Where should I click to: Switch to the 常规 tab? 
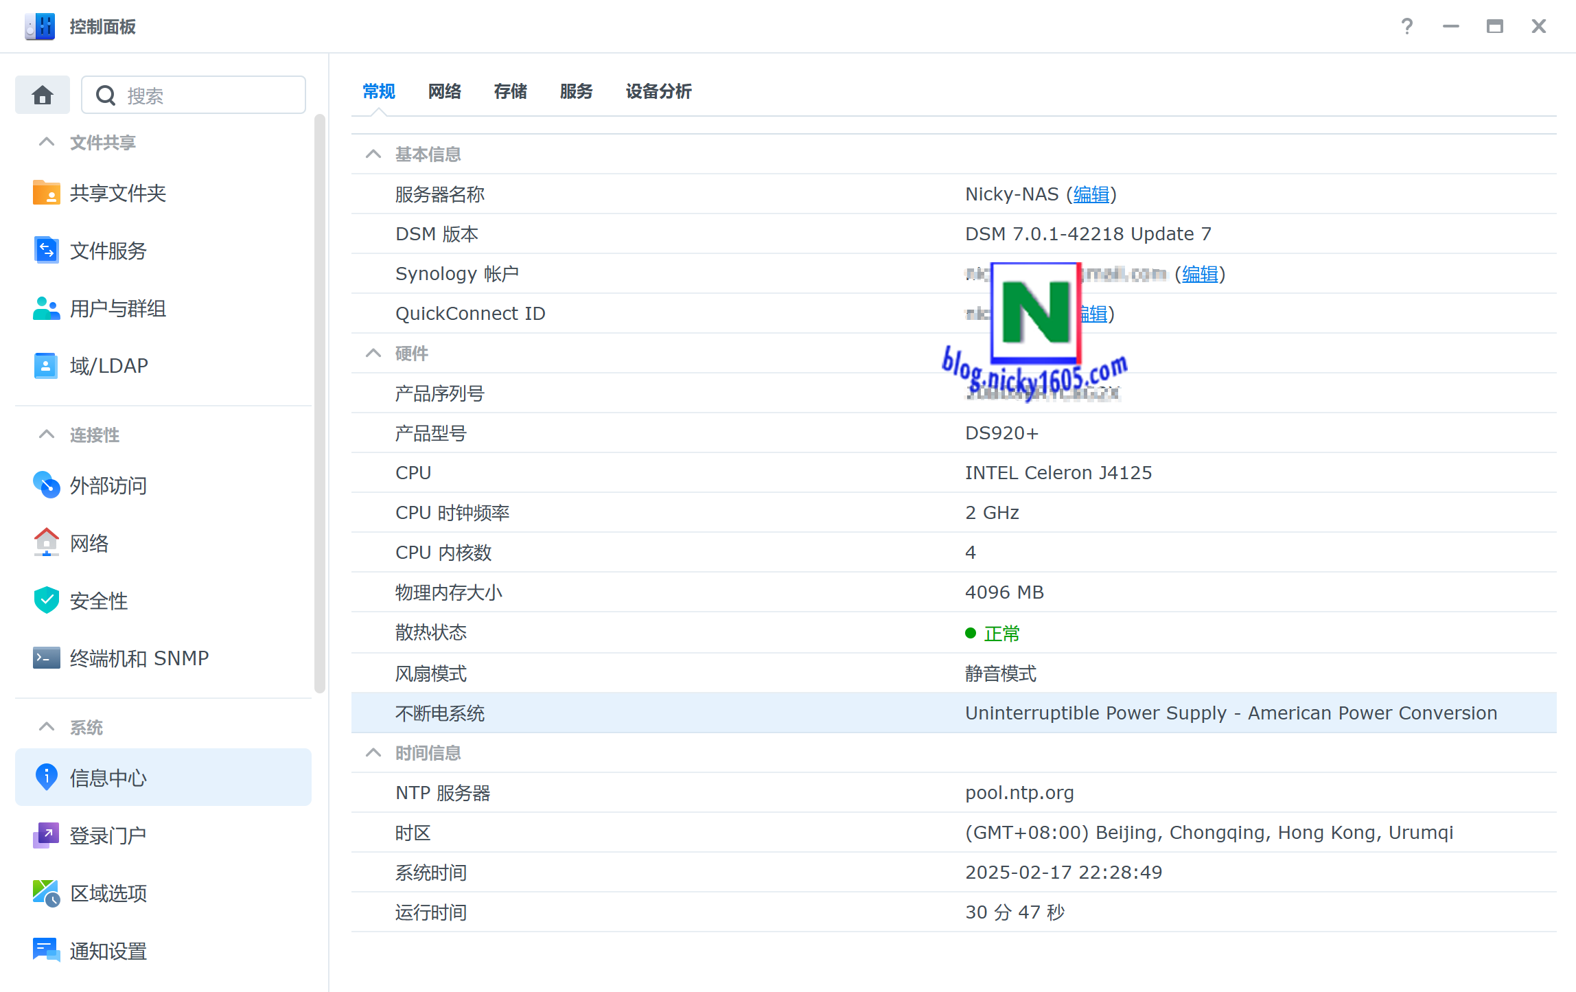click(379, 91)
